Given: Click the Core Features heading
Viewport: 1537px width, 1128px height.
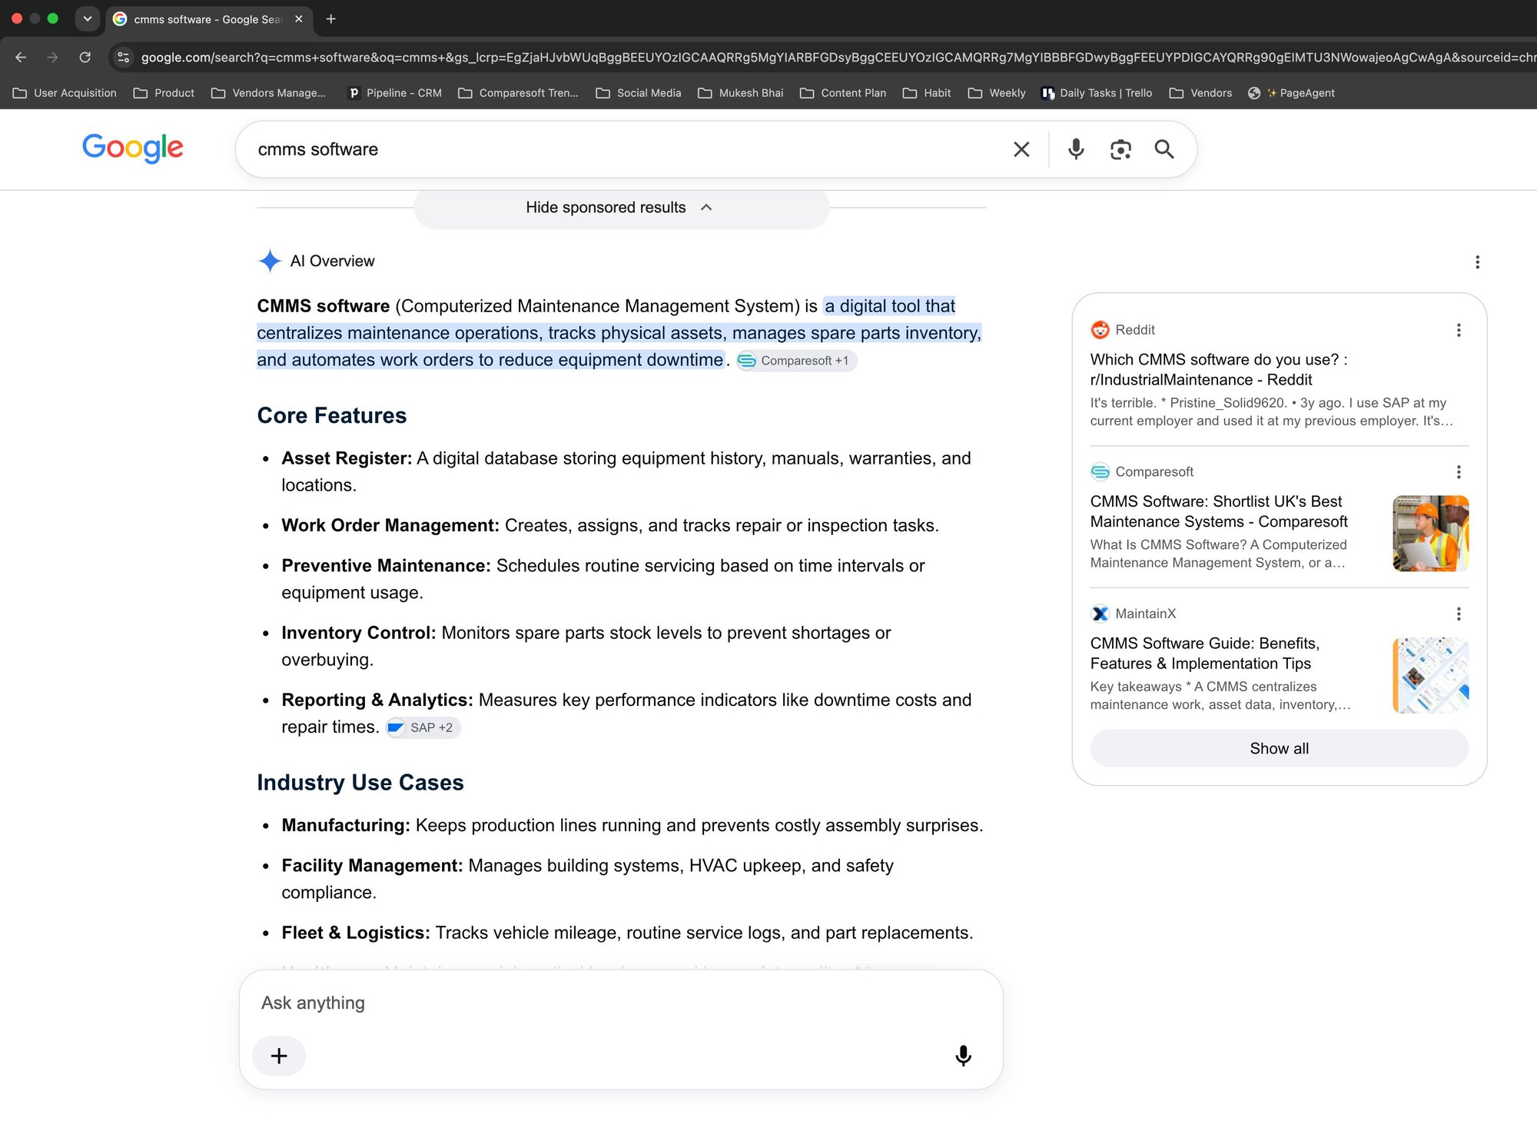Looking at the screenshot, I should [x=332, y=415].
